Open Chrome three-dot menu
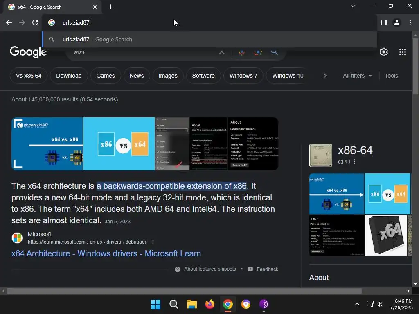The height and width of the screenshot is (314, 419). click(x=410, y=22)
